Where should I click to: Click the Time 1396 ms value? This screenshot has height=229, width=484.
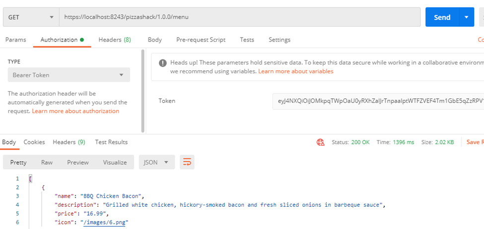pyautogui.click(x=404, y=142)
